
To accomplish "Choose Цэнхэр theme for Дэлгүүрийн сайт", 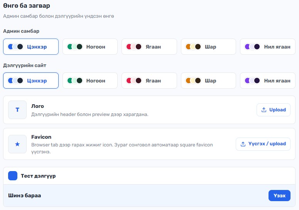I will pos(31,81).
